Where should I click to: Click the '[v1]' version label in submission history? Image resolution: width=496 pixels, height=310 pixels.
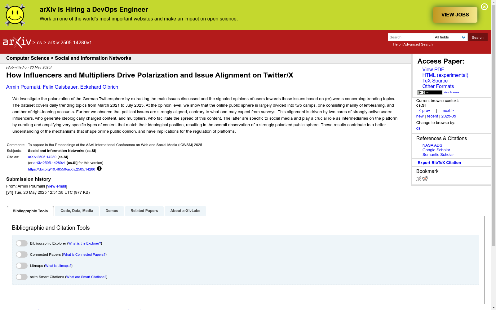(10, 193)
